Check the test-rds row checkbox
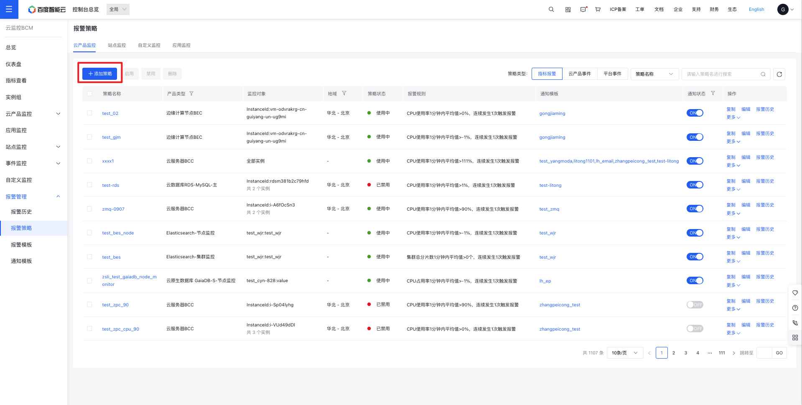 [89, 185]
